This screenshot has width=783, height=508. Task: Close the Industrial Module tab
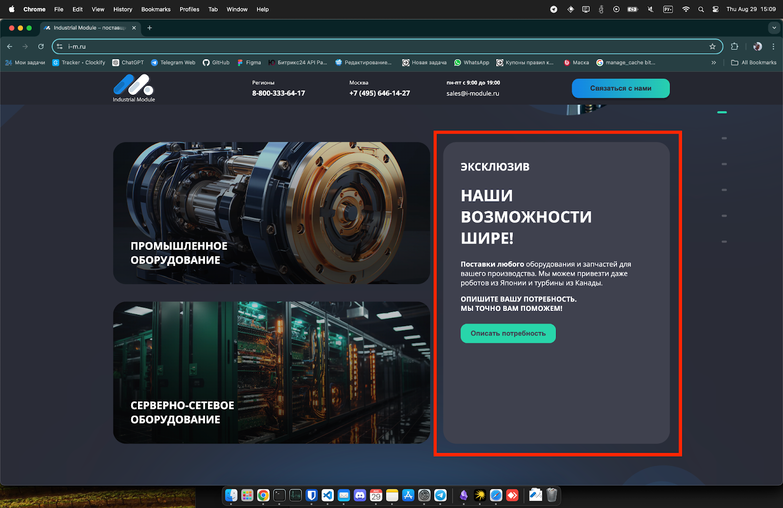pos(134,28)
